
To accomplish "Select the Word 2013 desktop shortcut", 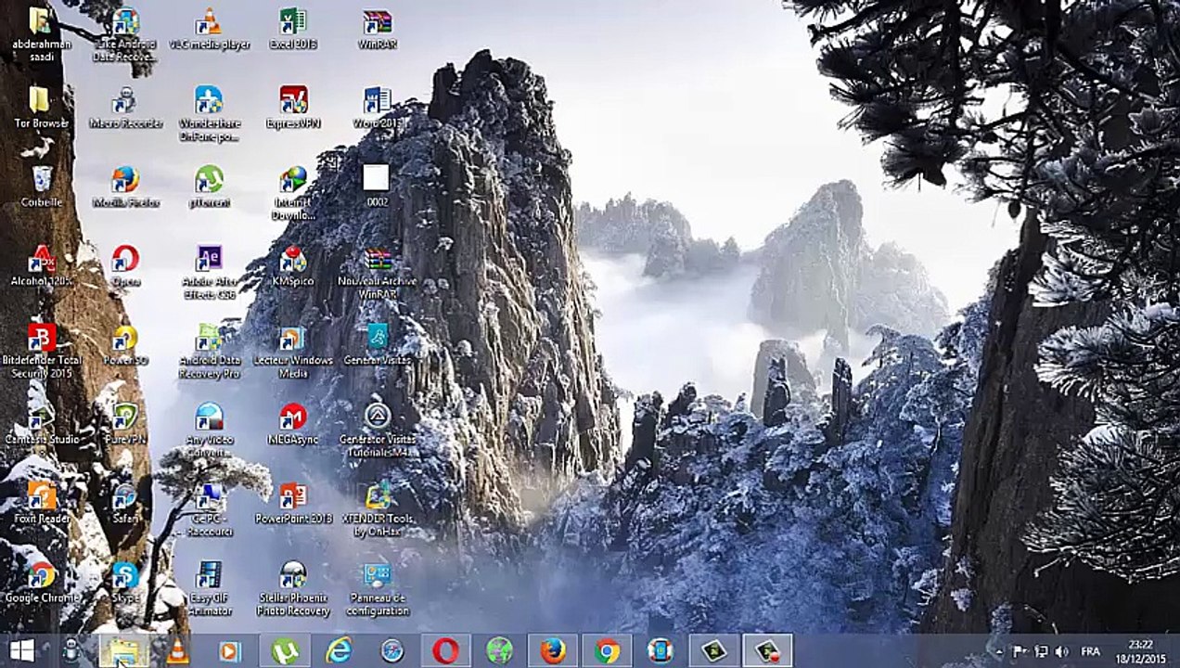I will point(378,107).
